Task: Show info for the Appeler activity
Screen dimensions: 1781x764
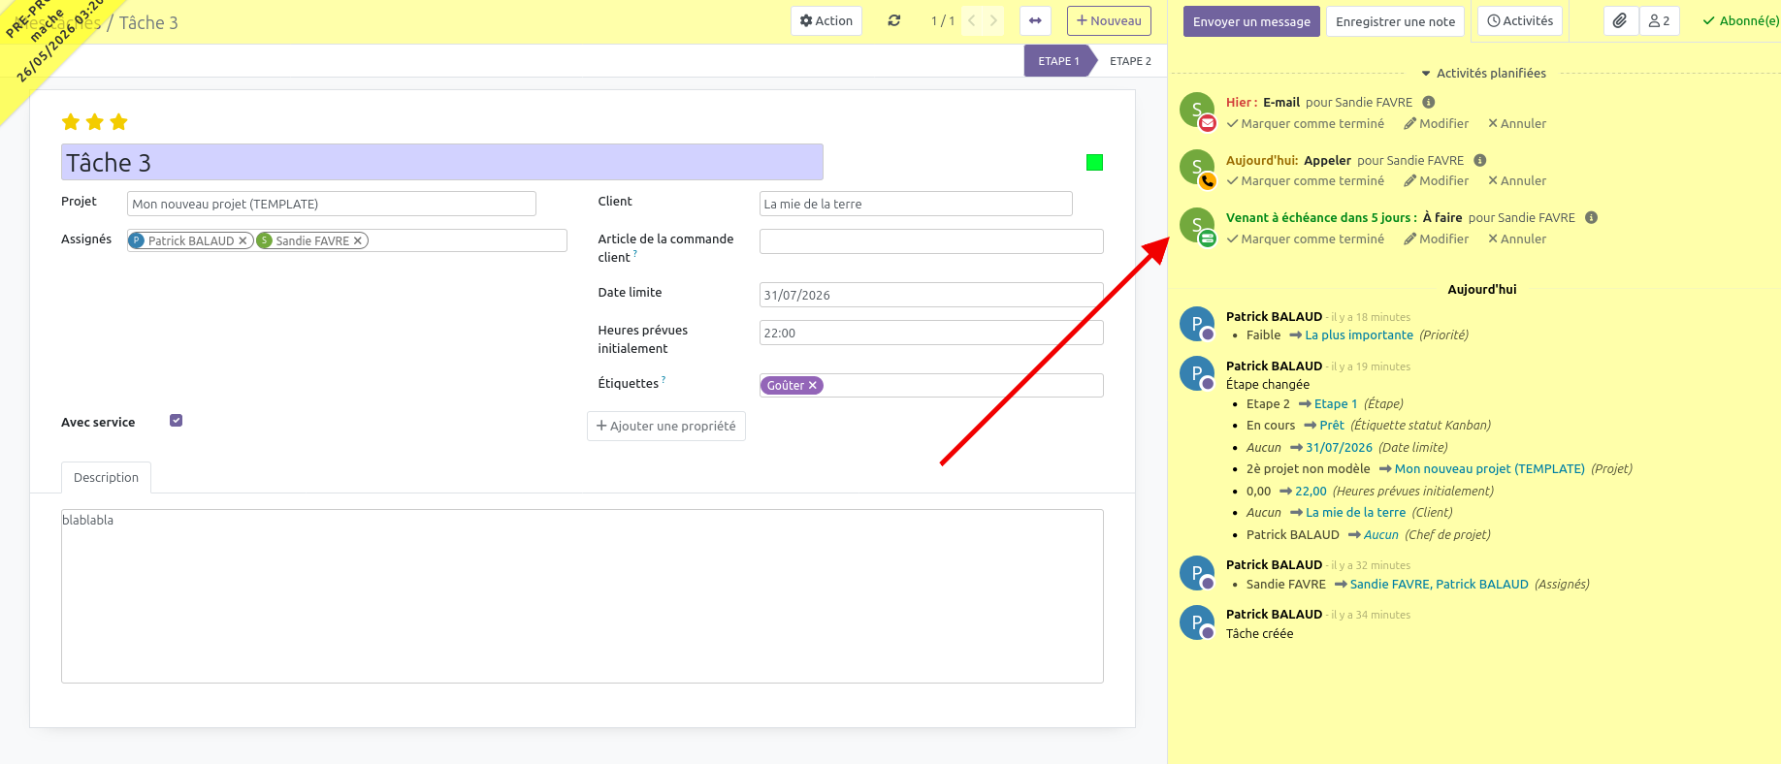Action: [1480, 161]
